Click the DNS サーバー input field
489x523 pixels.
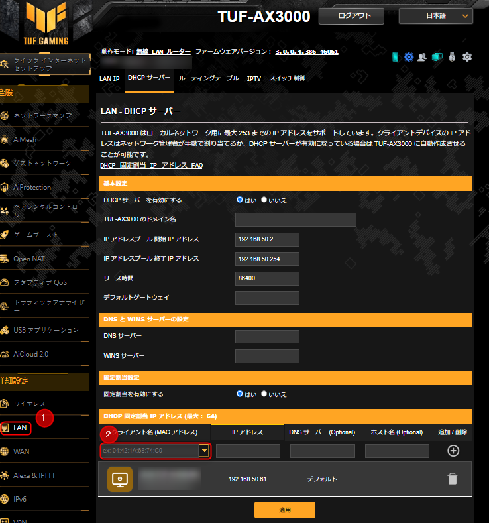(x=267, y=337)
